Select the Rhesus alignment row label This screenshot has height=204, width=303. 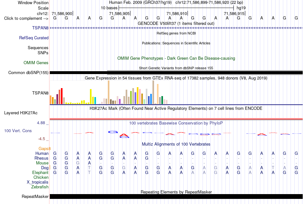coord(41,158)
